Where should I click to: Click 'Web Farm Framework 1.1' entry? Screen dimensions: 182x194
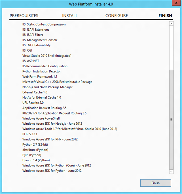40,77
